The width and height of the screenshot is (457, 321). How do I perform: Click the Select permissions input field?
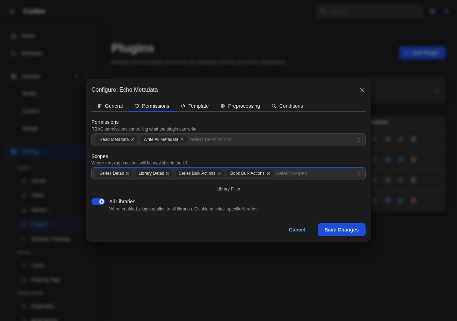(271, 139)
